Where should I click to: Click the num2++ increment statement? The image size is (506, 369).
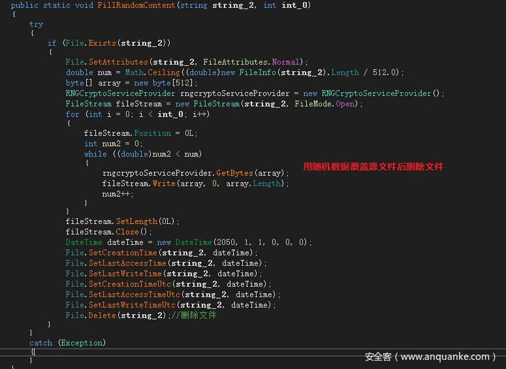tap(118, 194)
